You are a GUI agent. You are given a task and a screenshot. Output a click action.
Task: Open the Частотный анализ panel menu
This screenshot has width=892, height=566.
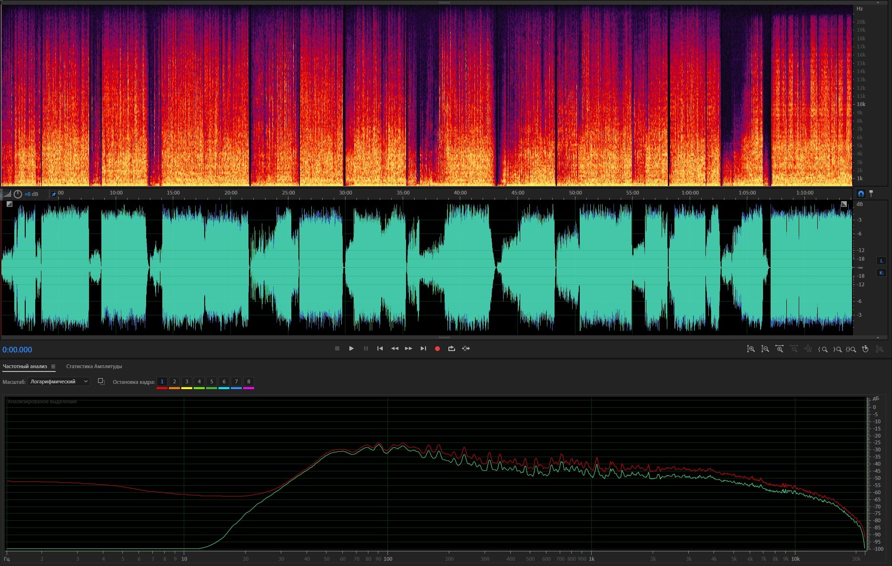(x=53, y=367)
